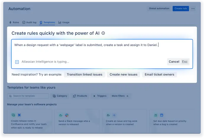204x138 pixels.
Task: Click the Create rule button
Action: (x=181, y=9)
